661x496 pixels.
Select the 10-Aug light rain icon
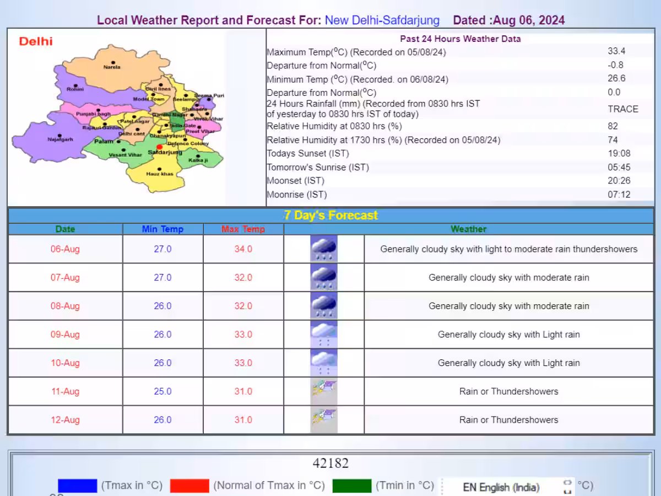pyautogui.click(x=324, y=363)
